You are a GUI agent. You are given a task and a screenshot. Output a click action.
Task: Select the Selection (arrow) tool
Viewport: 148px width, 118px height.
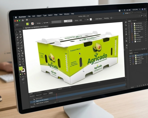point(17,32)
